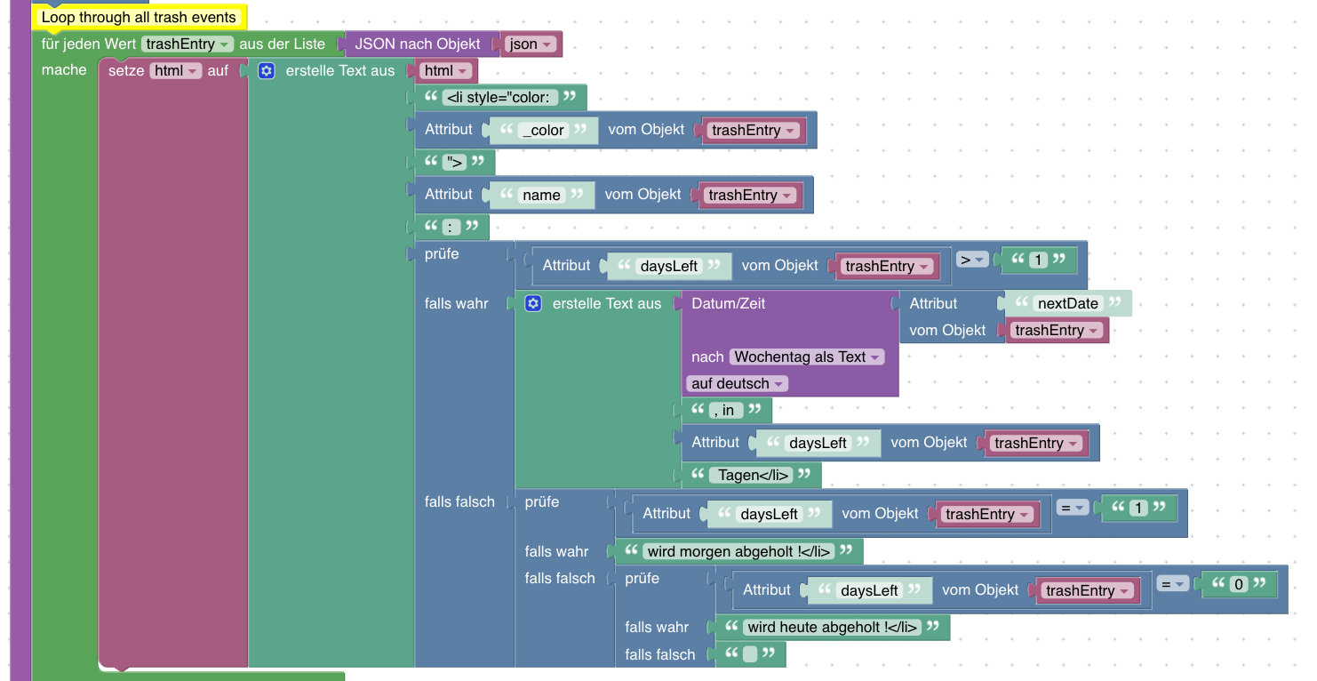The width and height of the screenshot is (1317, 681).
Task: Open the 'auf deutsch' language dropdown
Action: pyautogui.click(x=737, y=384)
